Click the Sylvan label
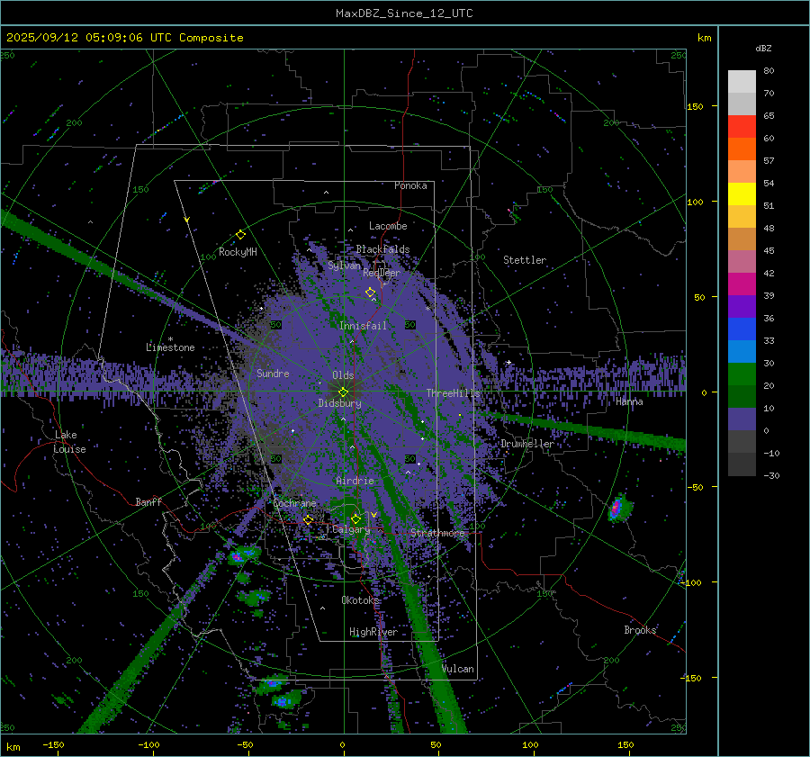 [x=344, y=266]
